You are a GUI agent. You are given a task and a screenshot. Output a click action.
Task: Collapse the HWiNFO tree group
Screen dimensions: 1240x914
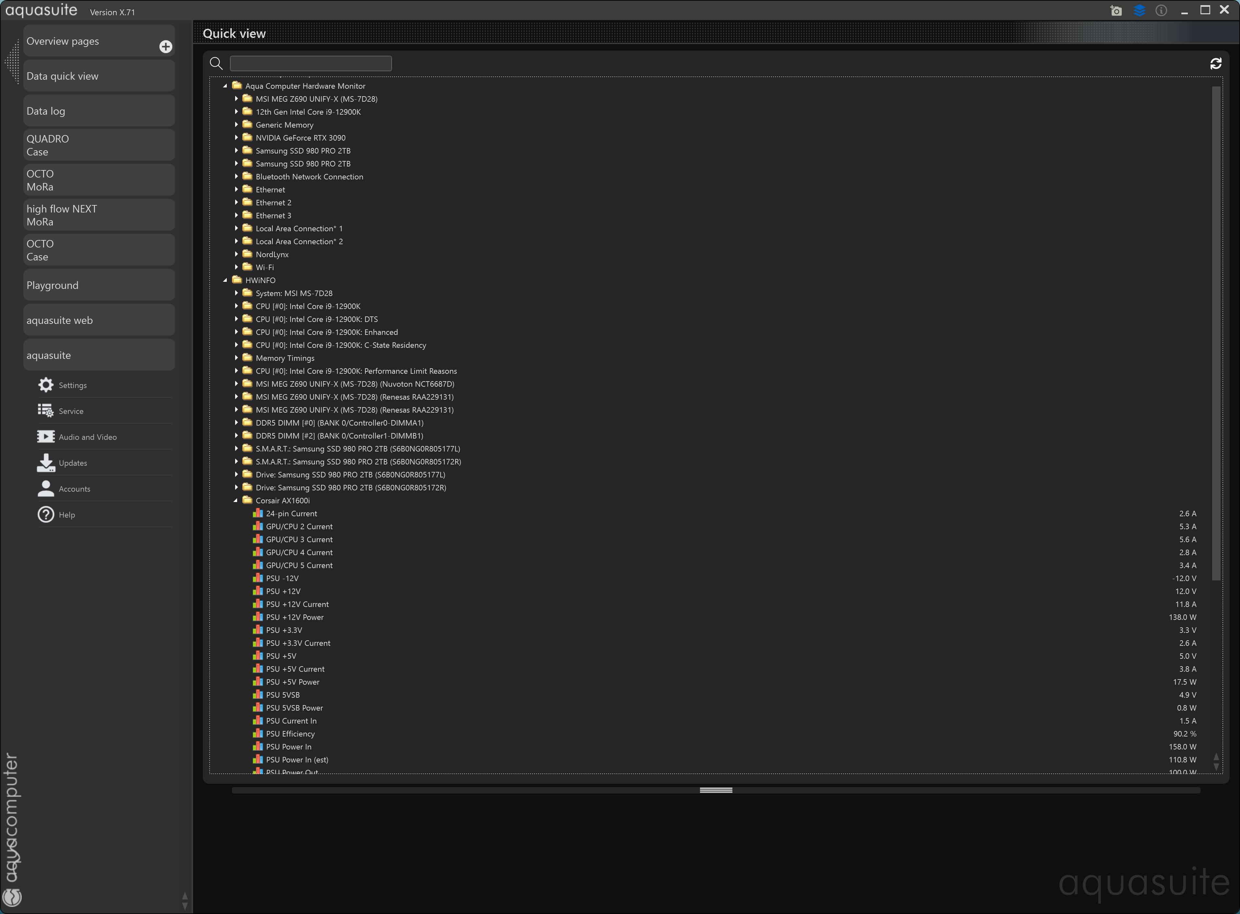(x=225, y=280)
